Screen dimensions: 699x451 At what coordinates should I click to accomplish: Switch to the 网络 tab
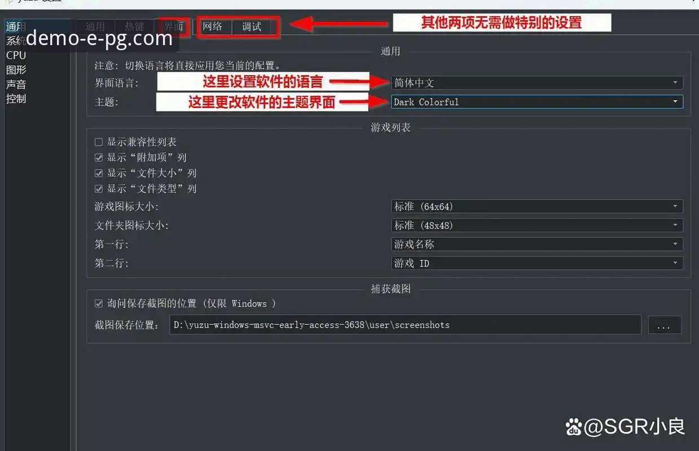213,26
